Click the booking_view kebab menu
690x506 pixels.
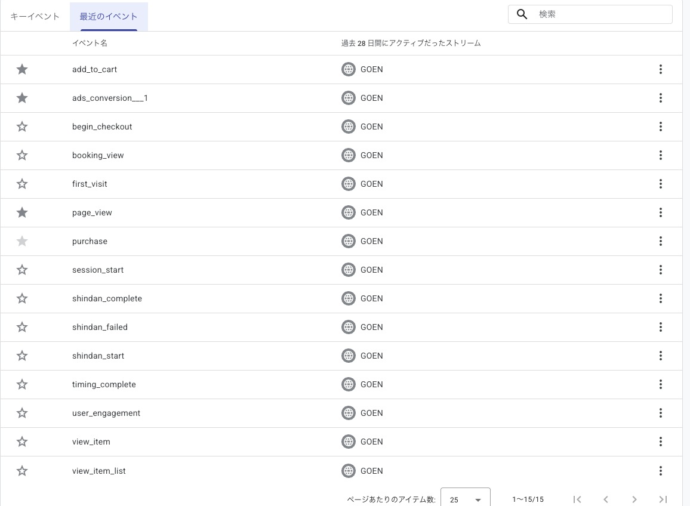tap(661, 155)
